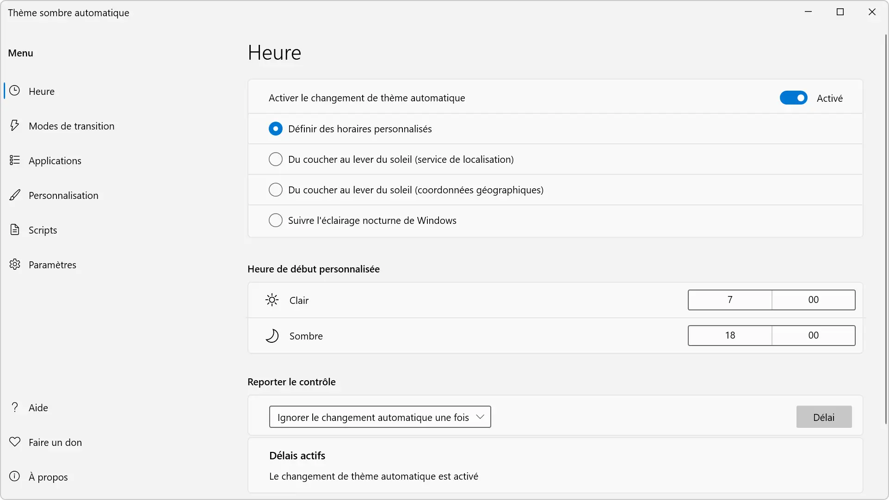Open the Ignorer le changement automatique dropdown

[x=380, y=417]
